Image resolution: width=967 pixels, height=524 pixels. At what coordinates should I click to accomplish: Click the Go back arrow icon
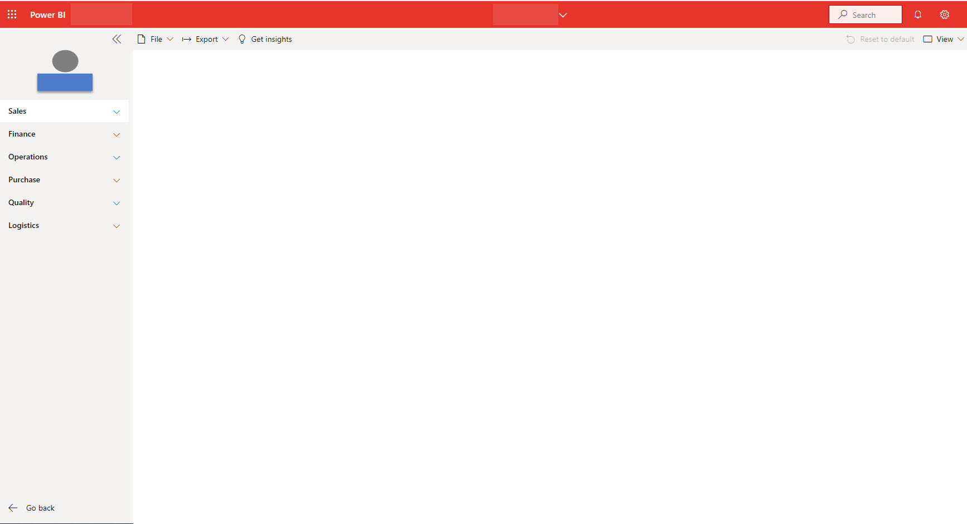(13, 508)
